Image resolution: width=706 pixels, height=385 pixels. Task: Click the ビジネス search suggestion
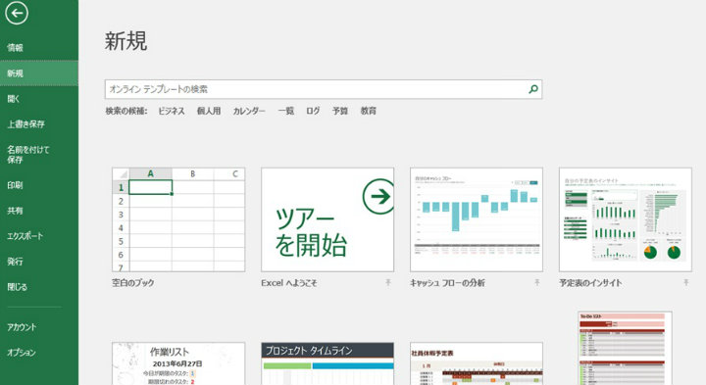click(x=171, y=111)
